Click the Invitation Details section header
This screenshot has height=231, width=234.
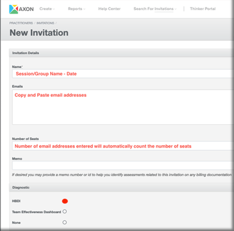click(x=121, y=53)
